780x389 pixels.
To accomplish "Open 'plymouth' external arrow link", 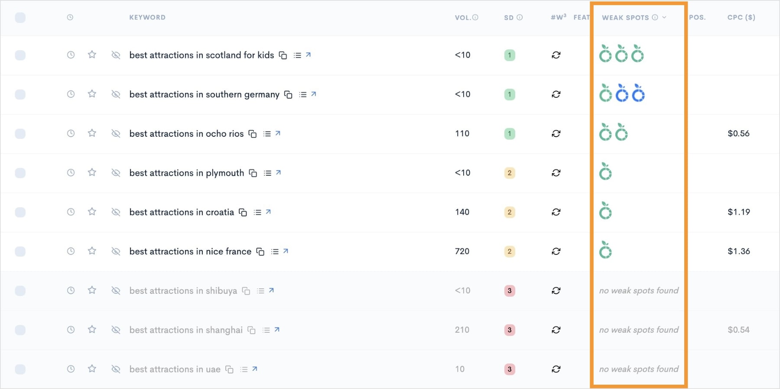I will click(279, 172).
